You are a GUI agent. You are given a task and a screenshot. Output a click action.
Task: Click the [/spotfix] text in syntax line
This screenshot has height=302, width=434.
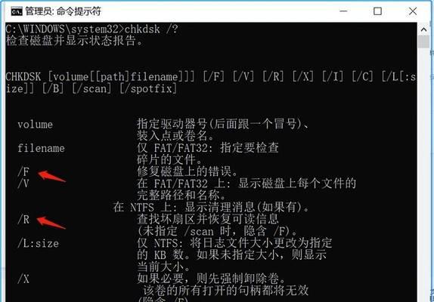click(x=148, y=88)
